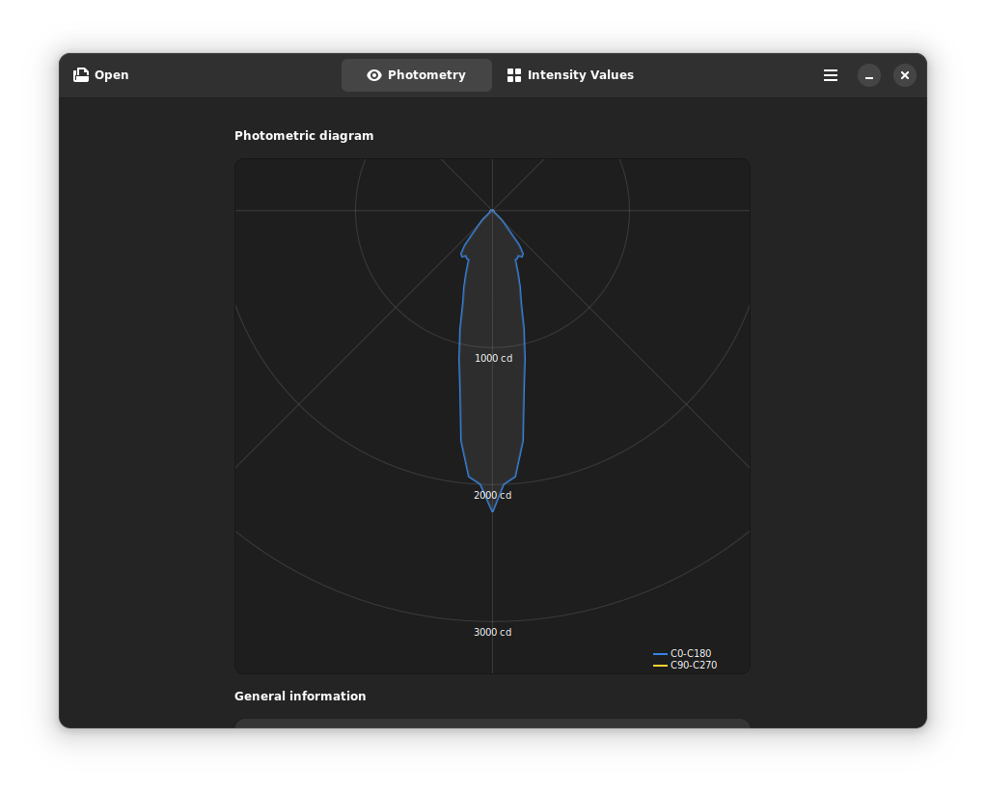
Task: Click the 1000 cd intensity label
Action: pyautogui.click(x=493, y=358)
